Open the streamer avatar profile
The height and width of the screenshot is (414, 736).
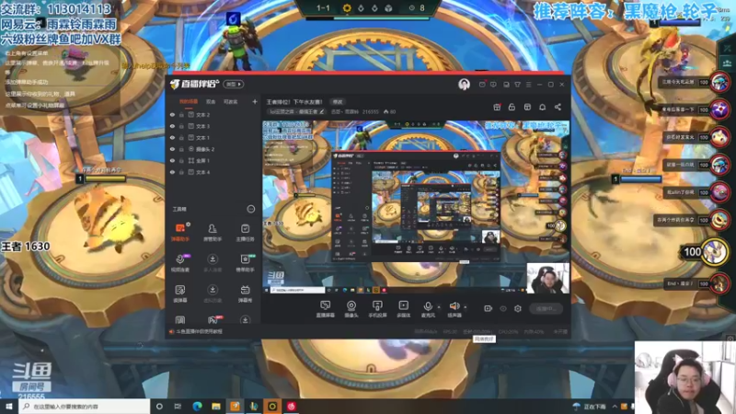[x=464, y=85]
